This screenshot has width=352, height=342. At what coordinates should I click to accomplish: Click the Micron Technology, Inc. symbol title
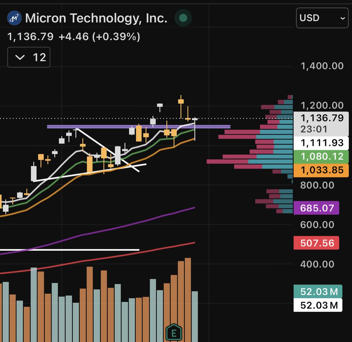pos(96,18)
